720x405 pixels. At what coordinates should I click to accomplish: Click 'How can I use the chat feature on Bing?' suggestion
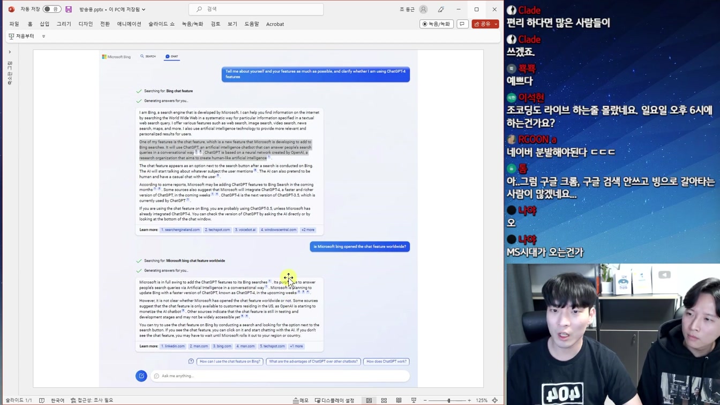tap(230, 362)
